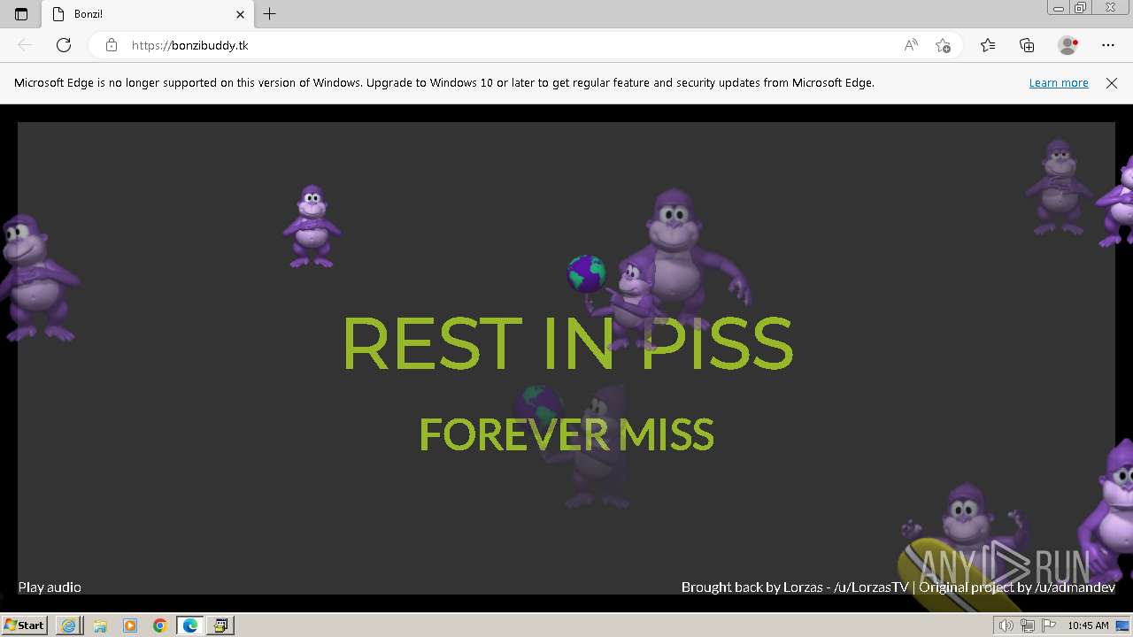The height and width of the screenshot is (637, 1133).
Task: Open Windows Media Player from taskbar
Action: [130, 625]
